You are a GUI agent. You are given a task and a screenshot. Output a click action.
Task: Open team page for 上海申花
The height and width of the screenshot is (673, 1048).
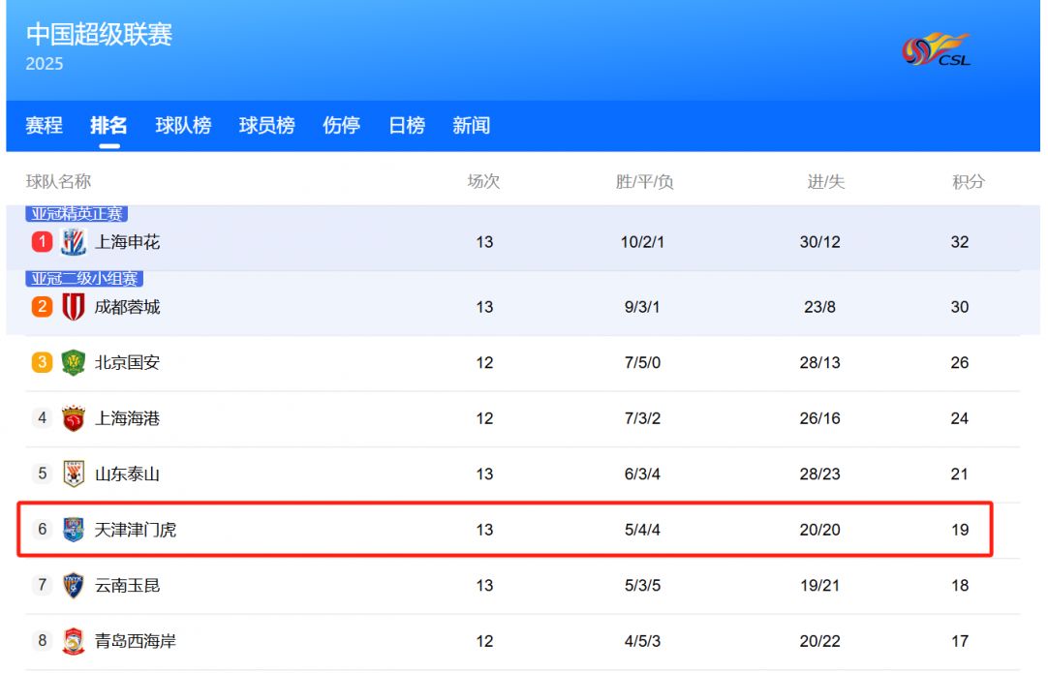point(127,242)
